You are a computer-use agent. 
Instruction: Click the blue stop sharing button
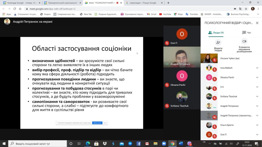click(97, 123)
